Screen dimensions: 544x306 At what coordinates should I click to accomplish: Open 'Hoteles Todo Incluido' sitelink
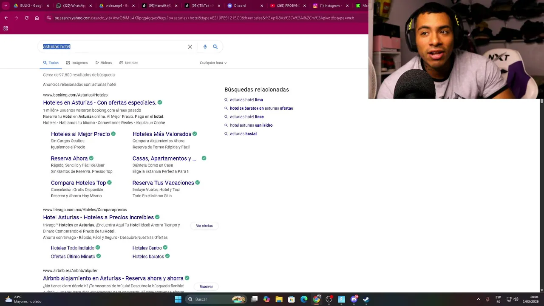point(73,248)
